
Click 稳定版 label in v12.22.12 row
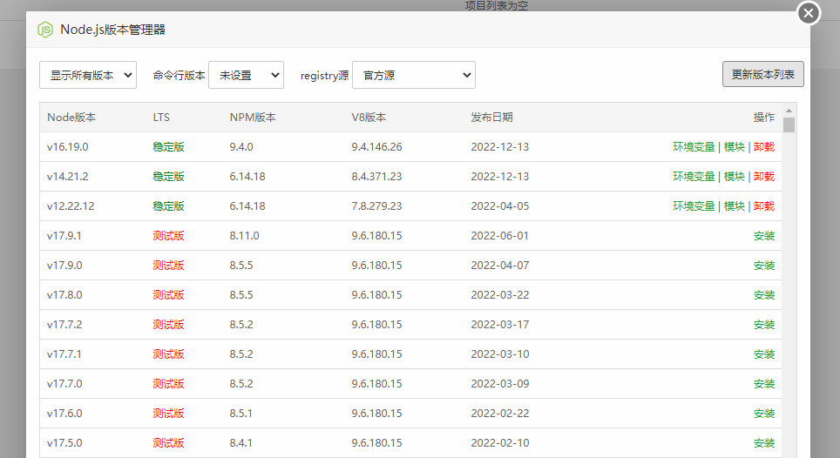tap(168, 206)
